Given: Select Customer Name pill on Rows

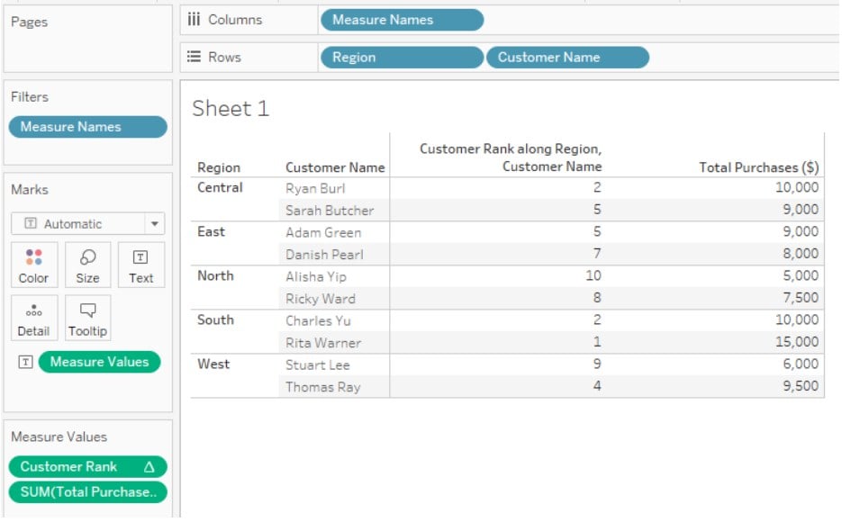Looking at the screenshot, I should 567,58.
